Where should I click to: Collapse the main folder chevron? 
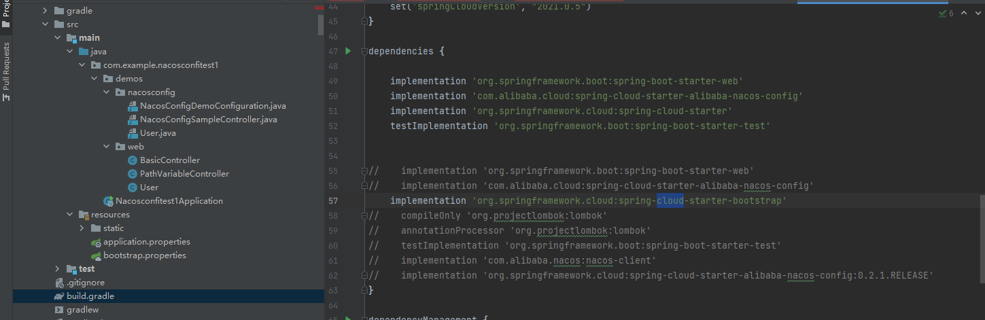[58, 38]
